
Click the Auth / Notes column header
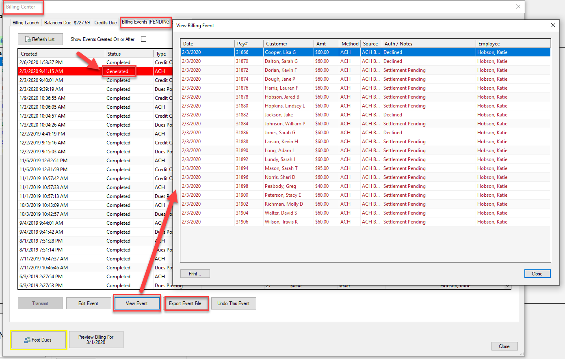[x=429, y=43]
